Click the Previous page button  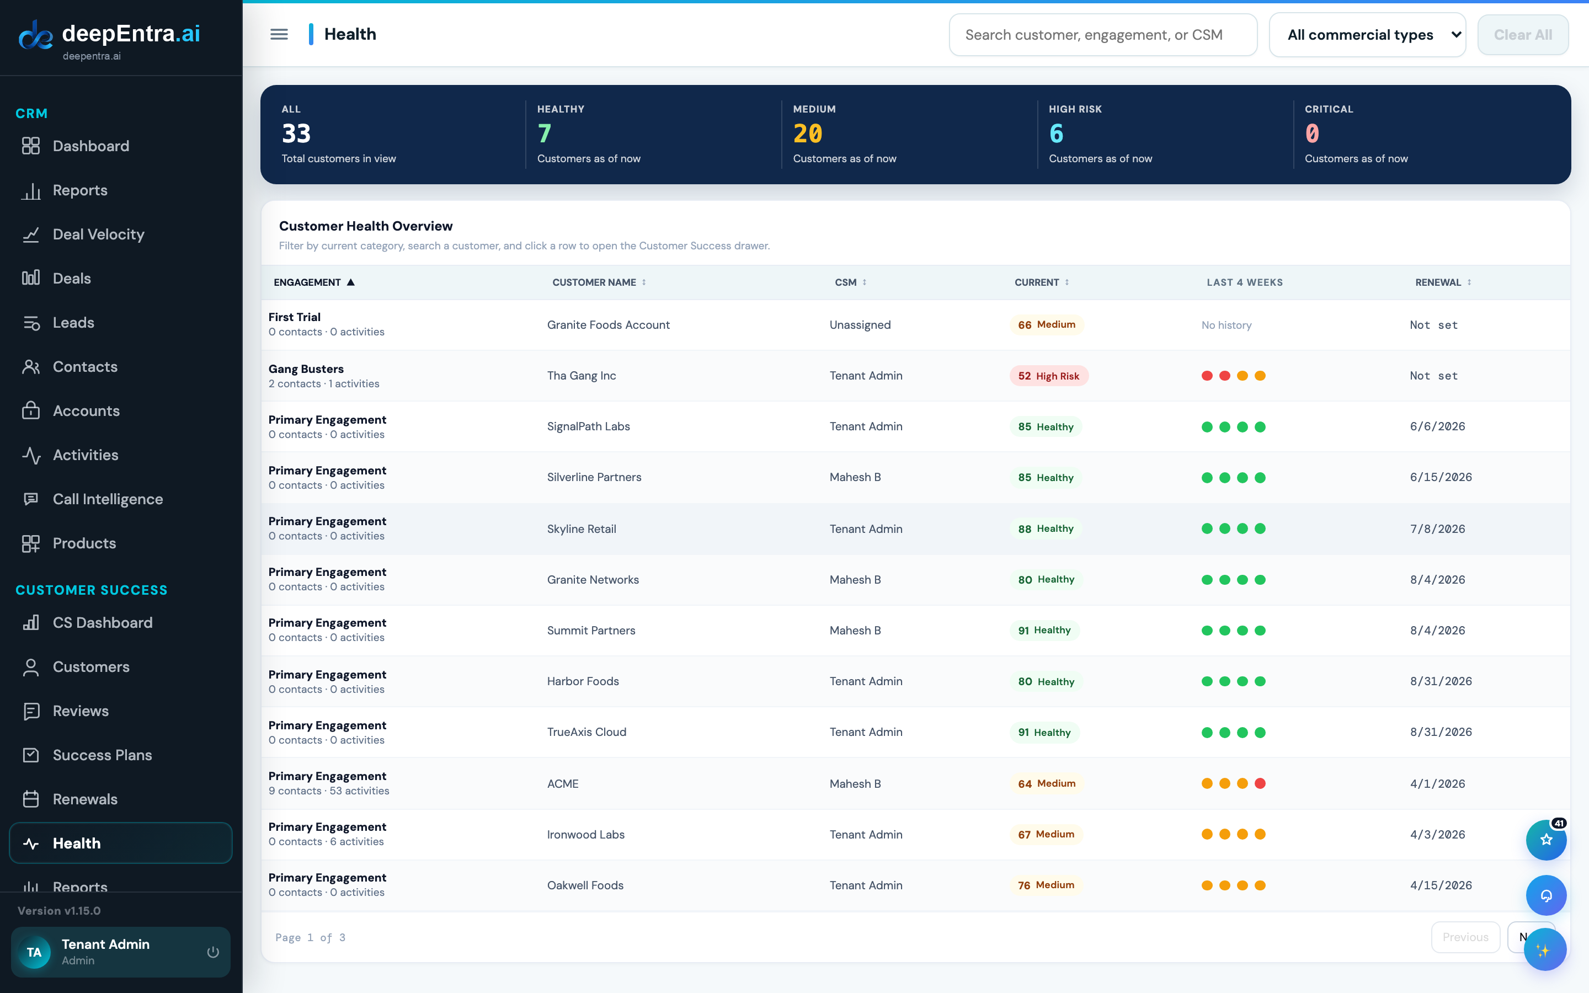pos(1465,937)
